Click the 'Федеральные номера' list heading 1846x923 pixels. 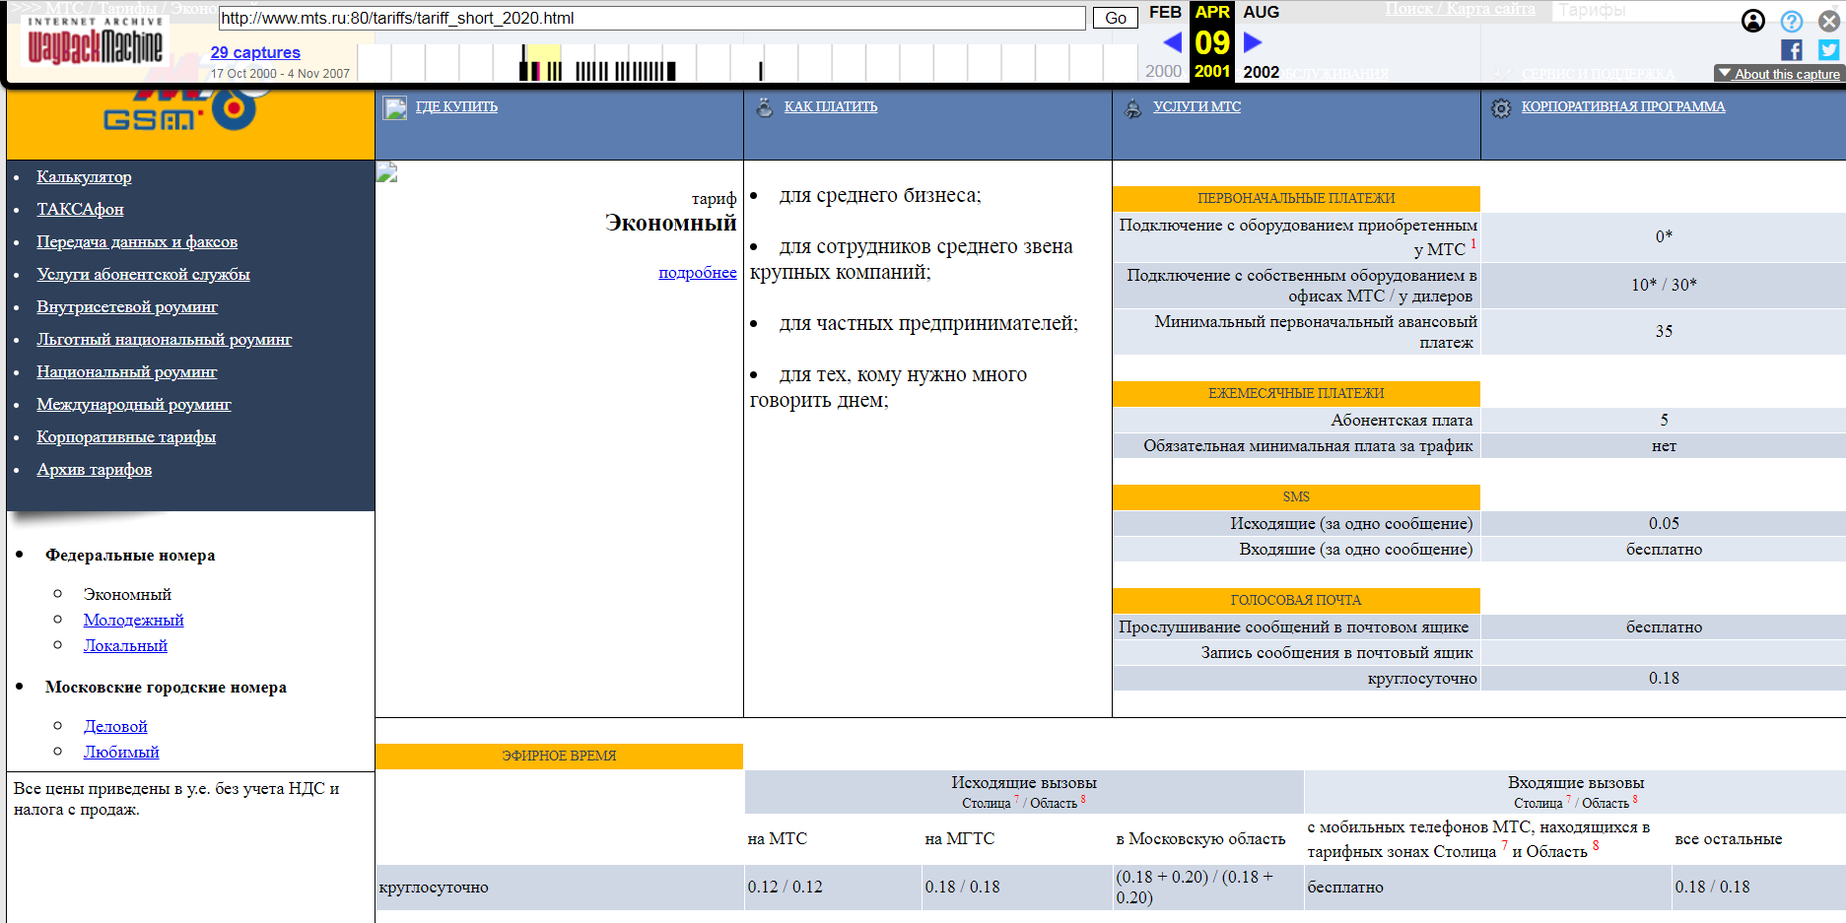coord(130,555)
